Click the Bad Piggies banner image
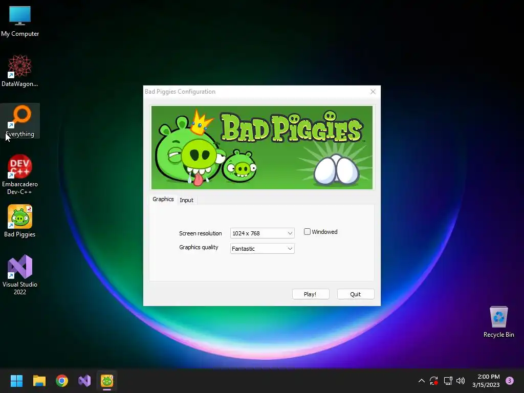This screenshot has width=524, height=393. point(262,147)
